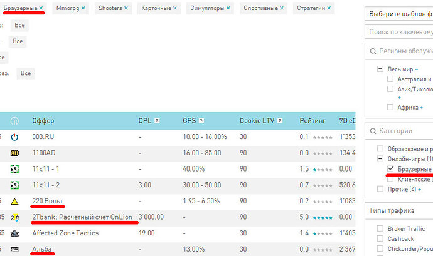Enable the Cashback traffic checkbox
The width and height of the screenshot is (433, 256).
(380, 238)
